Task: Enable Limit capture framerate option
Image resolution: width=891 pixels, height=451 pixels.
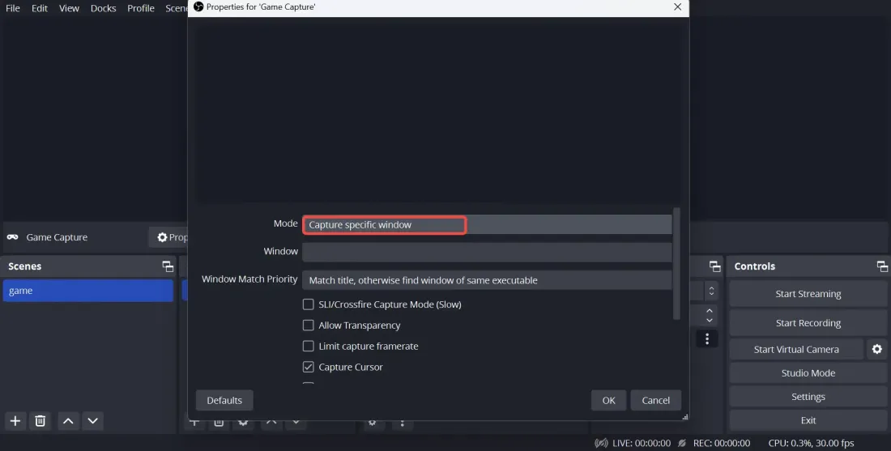Action: tap(308, 347)
